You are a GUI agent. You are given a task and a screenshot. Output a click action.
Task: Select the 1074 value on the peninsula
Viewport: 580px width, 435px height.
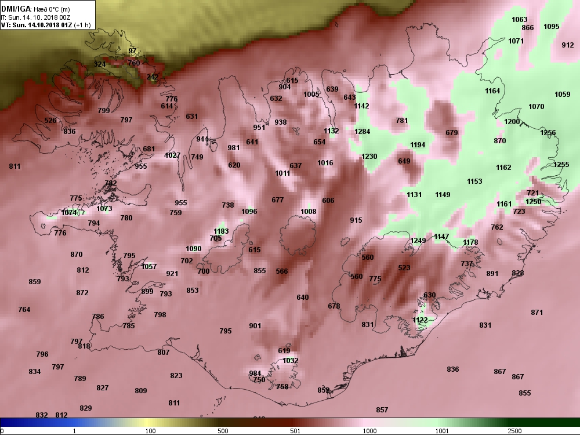69,213
